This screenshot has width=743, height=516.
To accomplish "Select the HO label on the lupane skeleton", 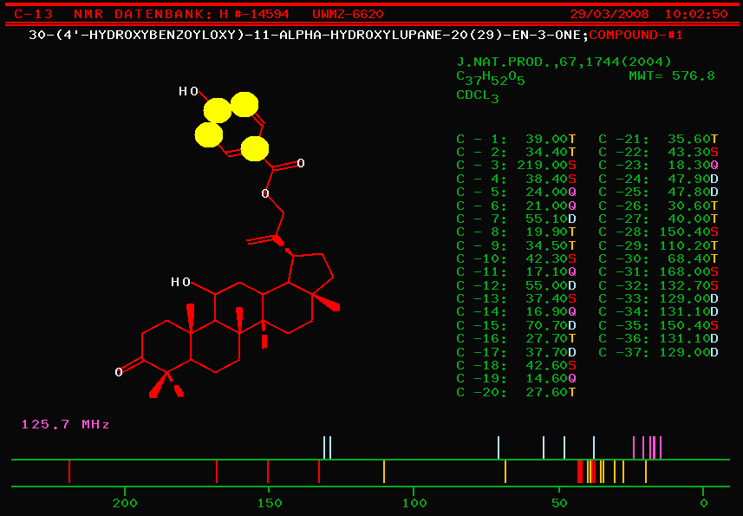I will [x=180, y=282].
